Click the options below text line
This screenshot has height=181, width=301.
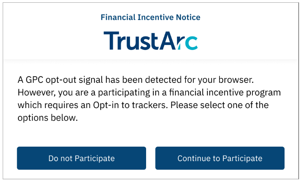pos(47,118)
